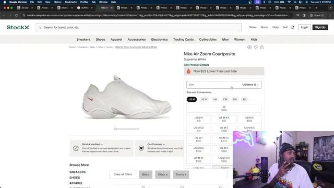Open the Sneakers category menu
The height and width of the screenshot is (188, 334).
[x=83, y=40]
